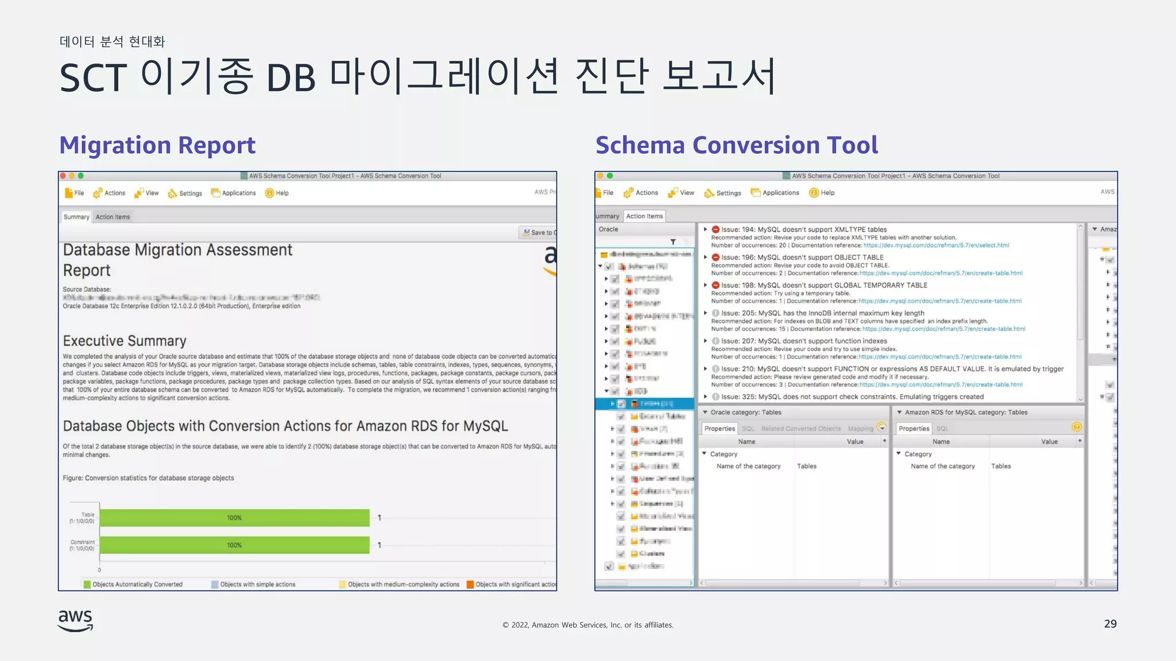
Task: Click the Settings icon in the right window
Action: click(x=709, y=193)
